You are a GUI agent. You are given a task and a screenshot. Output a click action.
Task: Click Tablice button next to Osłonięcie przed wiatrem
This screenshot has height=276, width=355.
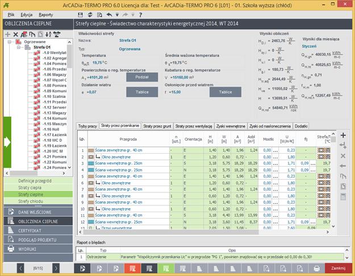click(225, 92)
